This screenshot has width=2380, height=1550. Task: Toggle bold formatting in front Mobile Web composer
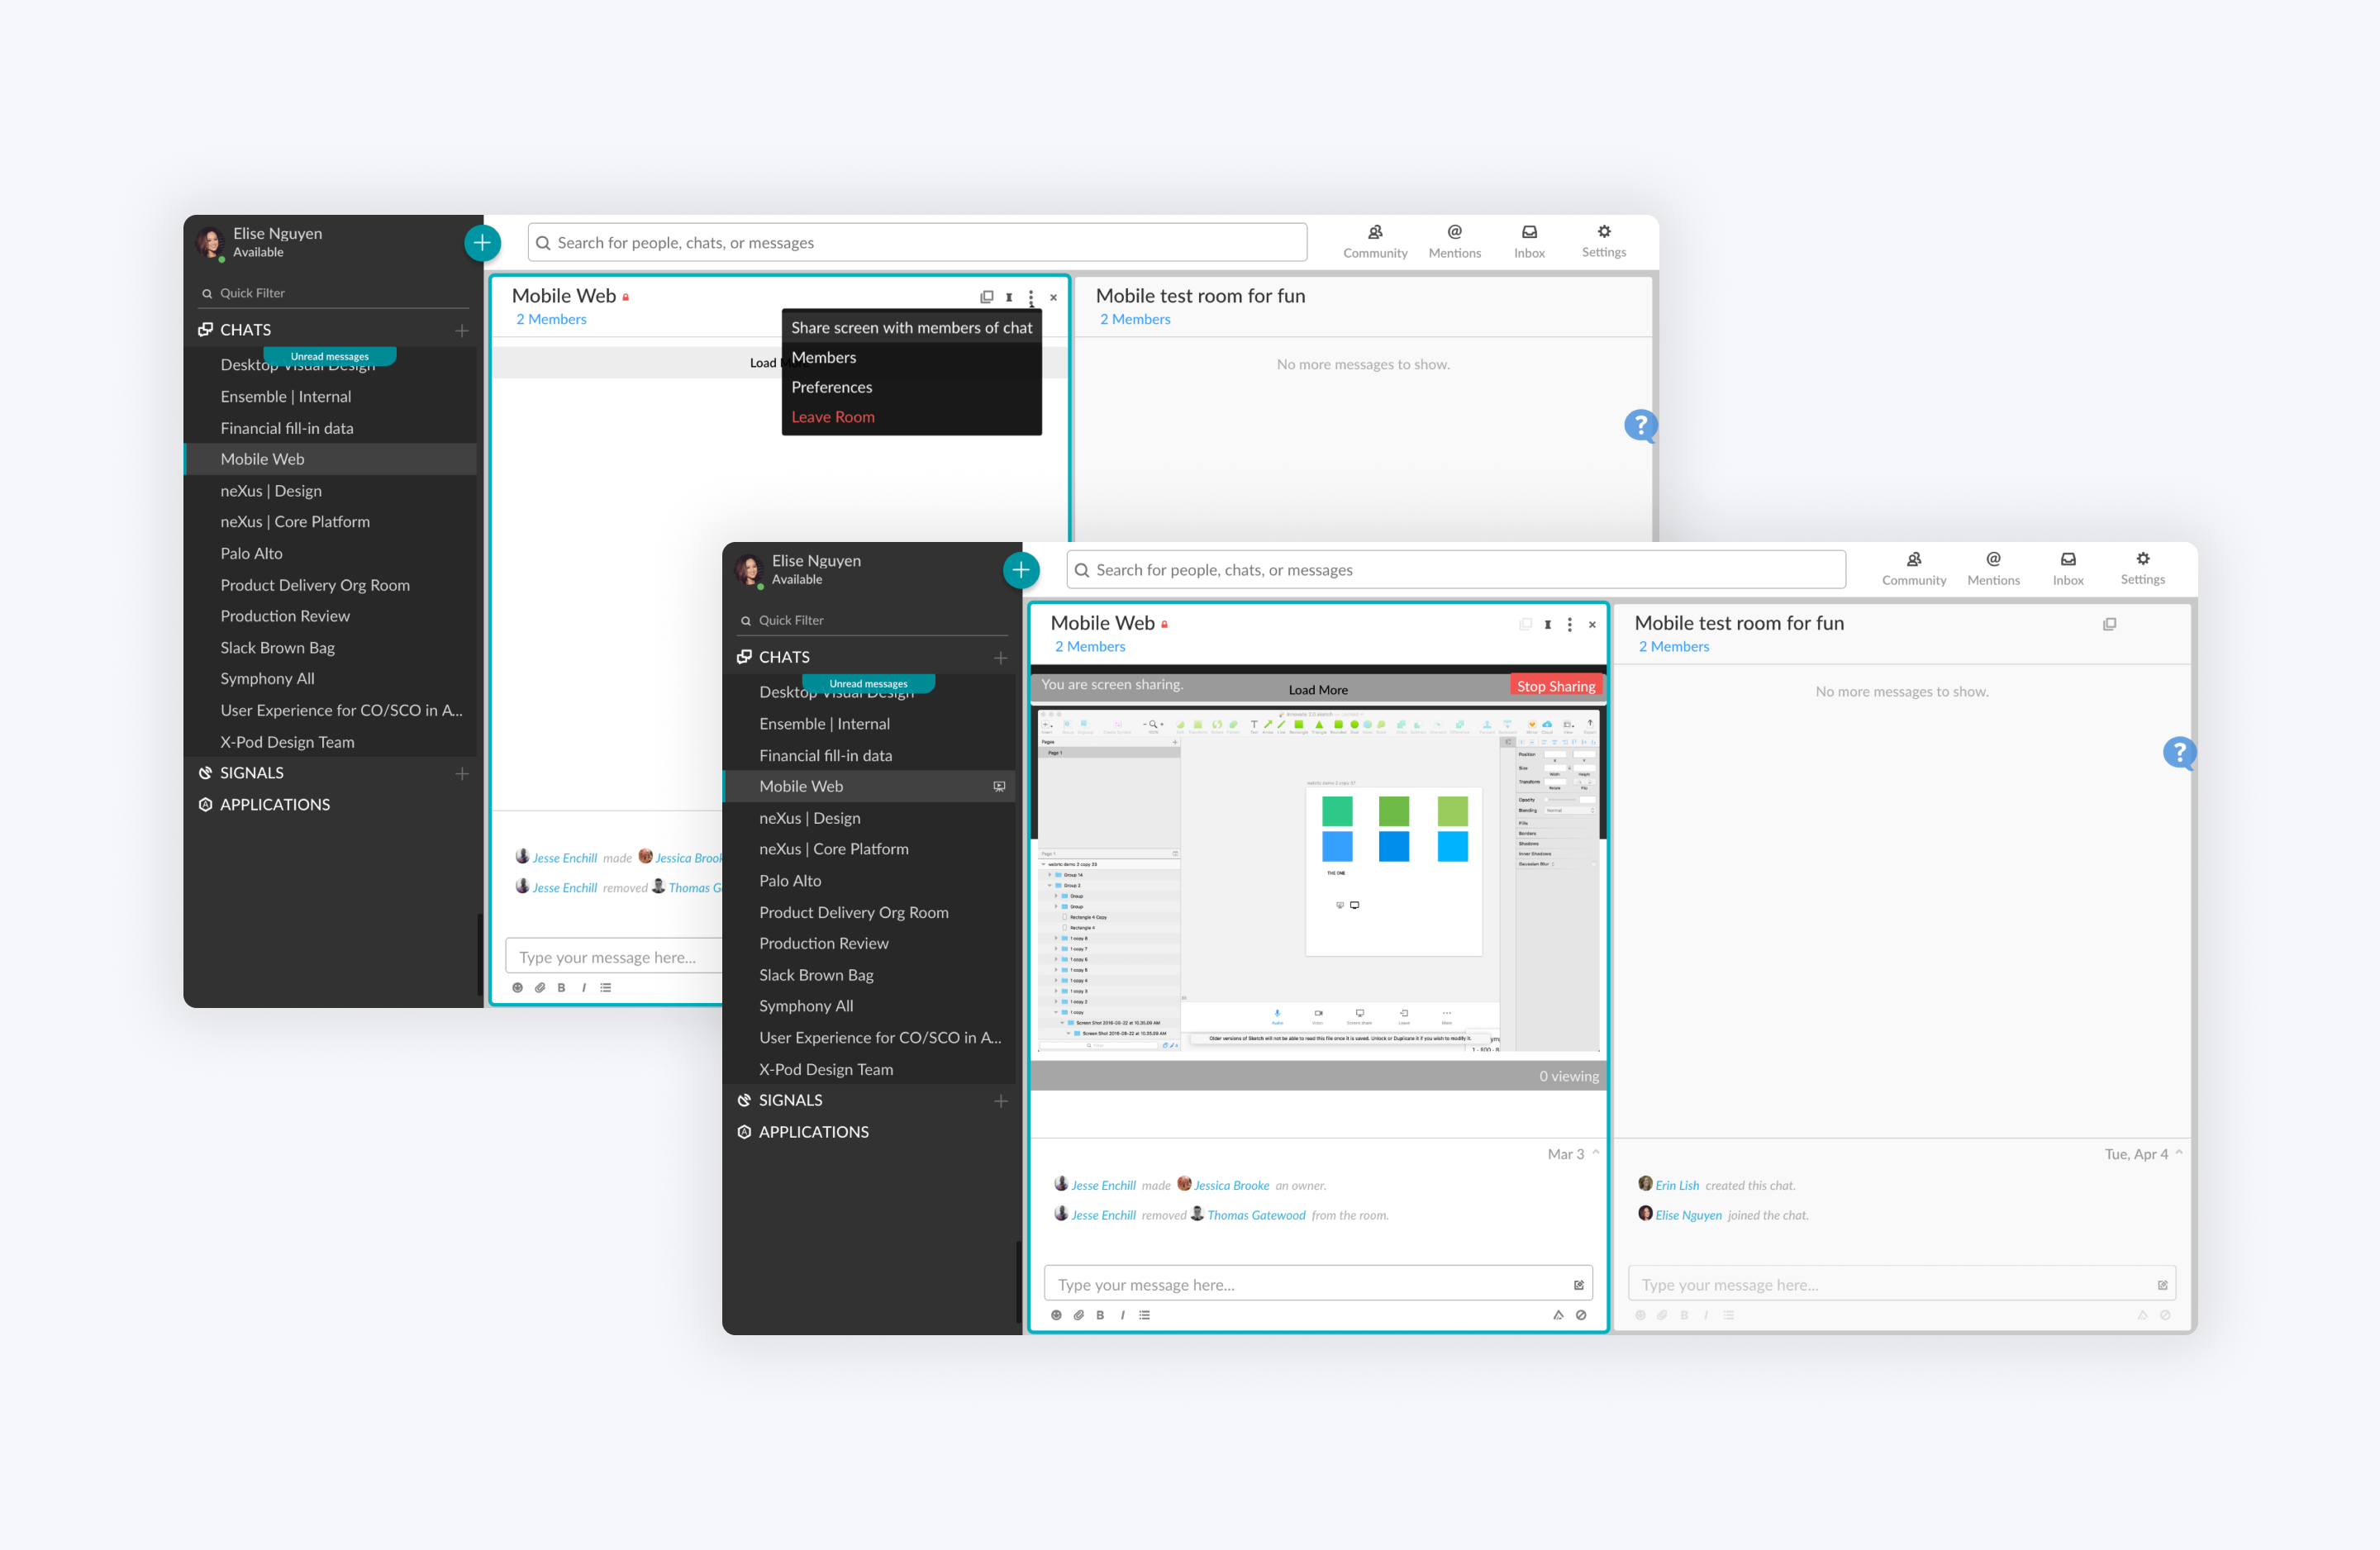coord(1100,1315)
